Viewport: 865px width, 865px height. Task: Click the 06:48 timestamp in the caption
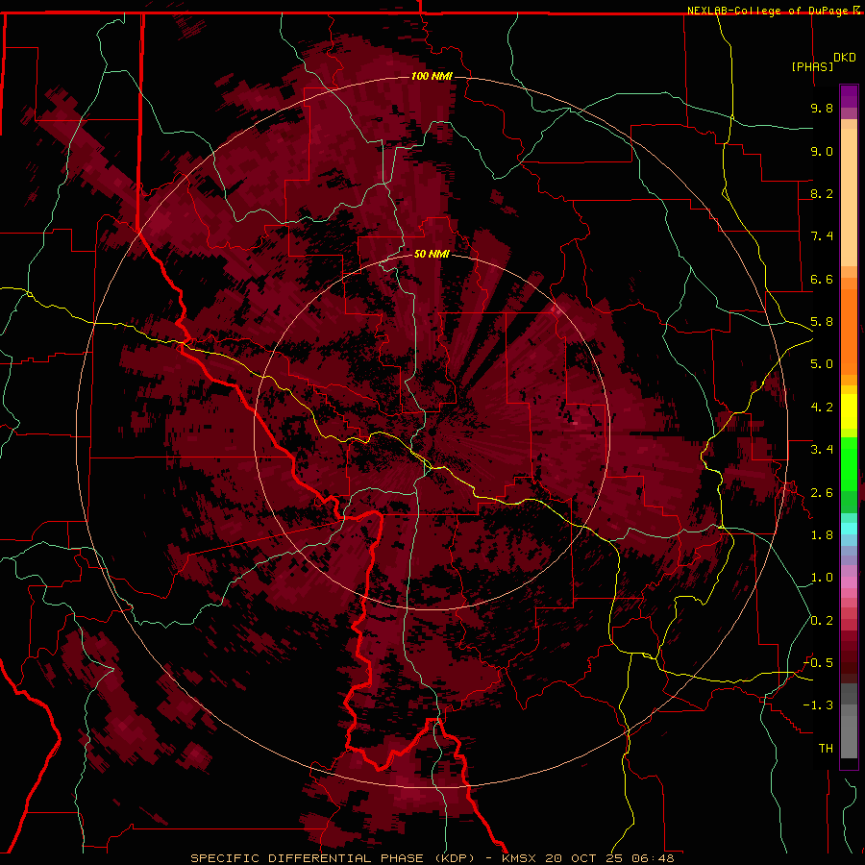(x=654, y=858)
